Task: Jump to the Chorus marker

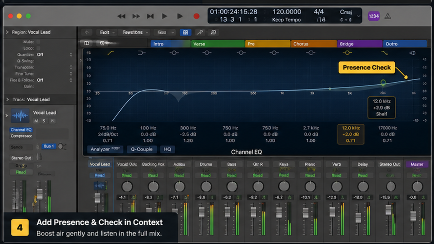Action: pyautogui.click(x=313, y=44)
